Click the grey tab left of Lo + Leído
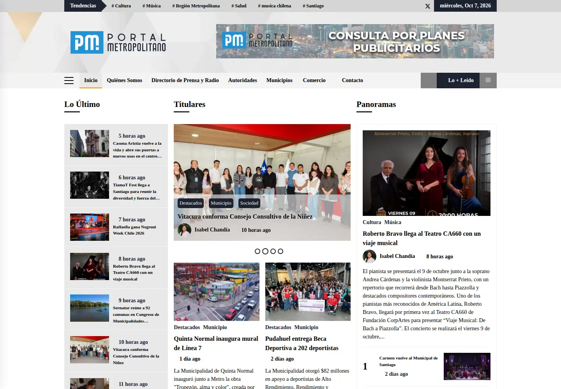 point(429,80)
